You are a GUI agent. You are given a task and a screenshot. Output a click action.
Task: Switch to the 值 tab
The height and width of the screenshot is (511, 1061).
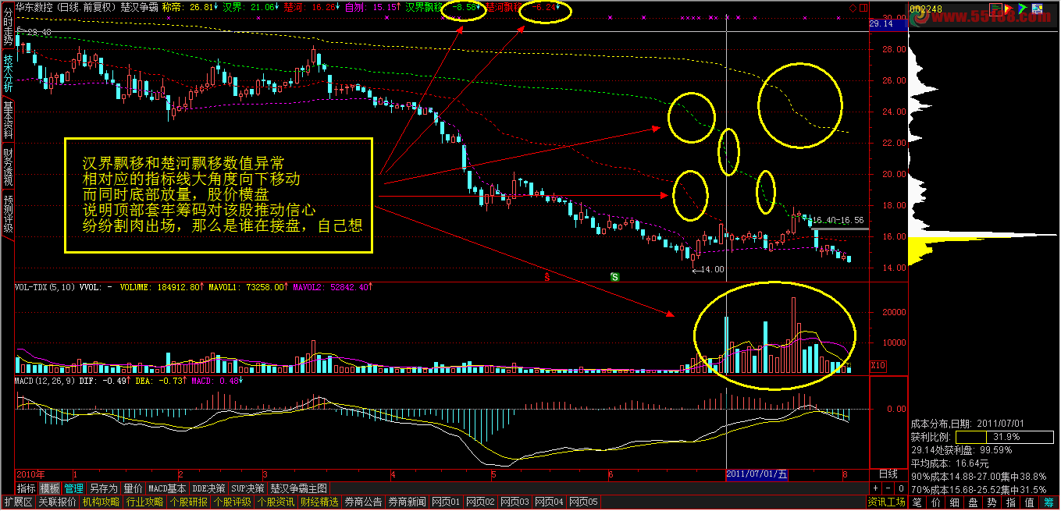tap(1030, 502)
